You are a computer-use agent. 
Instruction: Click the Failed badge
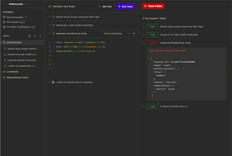[x=152, y=43]
